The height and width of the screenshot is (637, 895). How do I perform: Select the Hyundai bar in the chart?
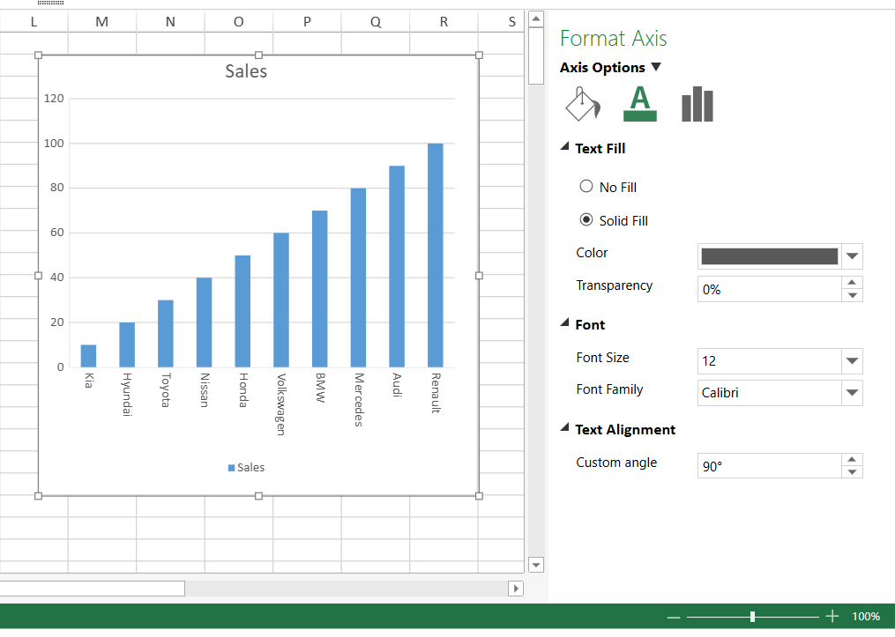click(x=127, y=345)
